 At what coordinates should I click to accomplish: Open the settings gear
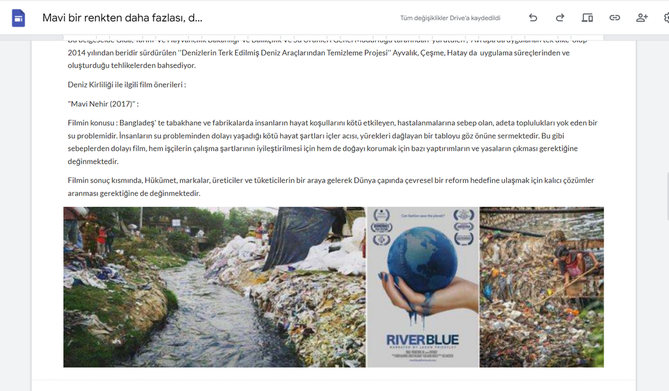pos(666,18)
